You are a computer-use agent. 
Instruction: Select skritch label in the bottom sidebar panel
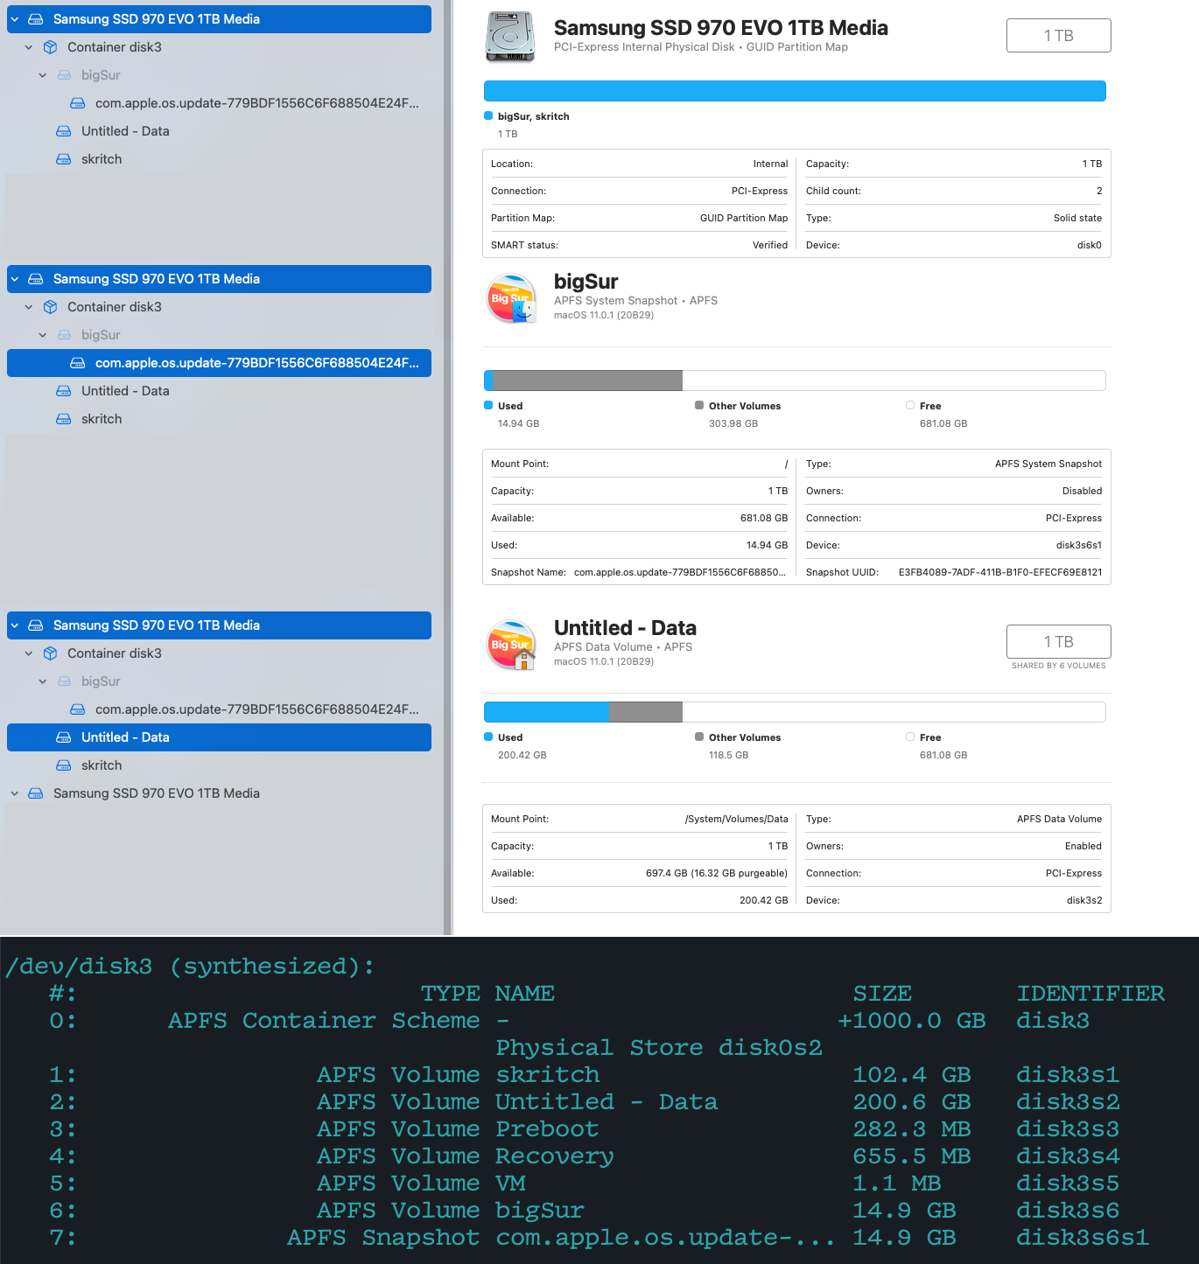pos(102,765)
